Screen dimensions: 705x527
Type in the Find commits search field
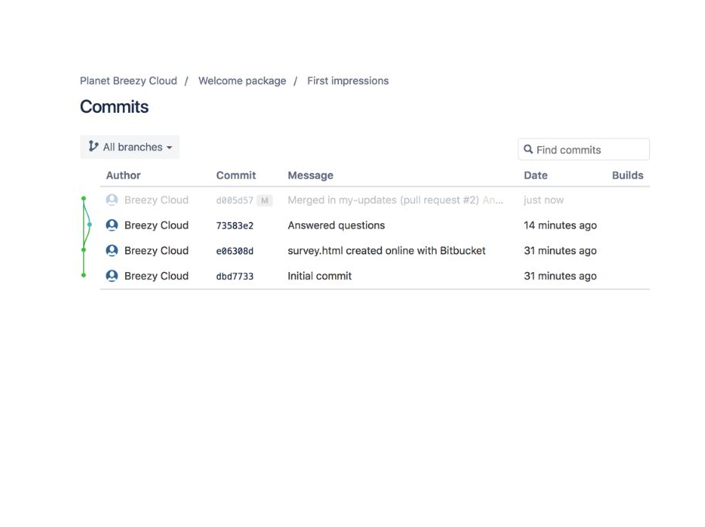point(589,150)
